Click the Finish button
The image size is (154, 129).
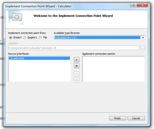117,118
